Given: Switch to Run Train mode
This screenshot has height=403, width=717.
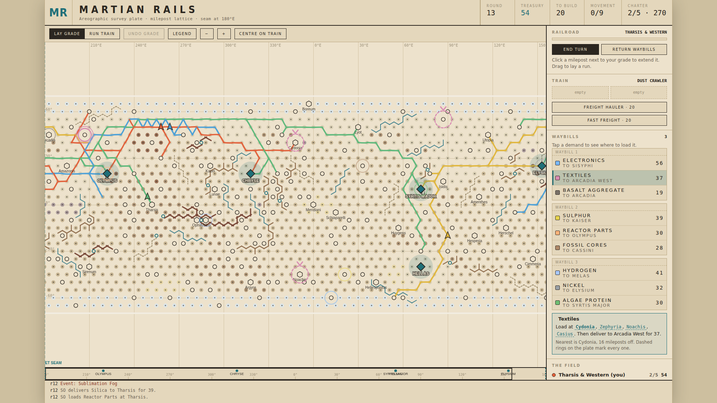Looking at the screenshot, I should 102,34.
